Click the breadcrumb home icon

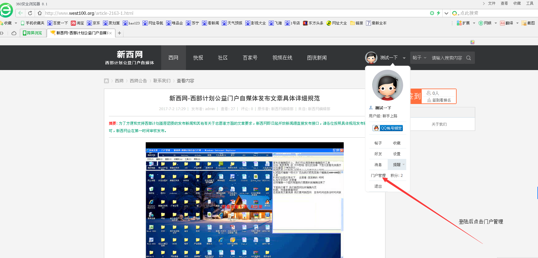pos(106,81)
